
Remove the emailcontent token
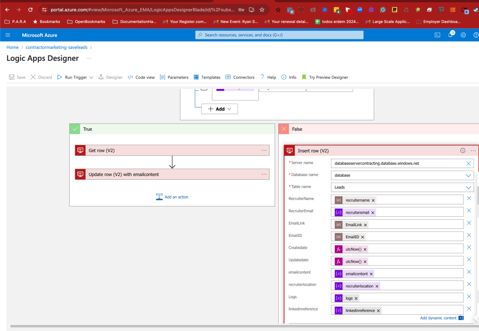(x=371, y=274)
